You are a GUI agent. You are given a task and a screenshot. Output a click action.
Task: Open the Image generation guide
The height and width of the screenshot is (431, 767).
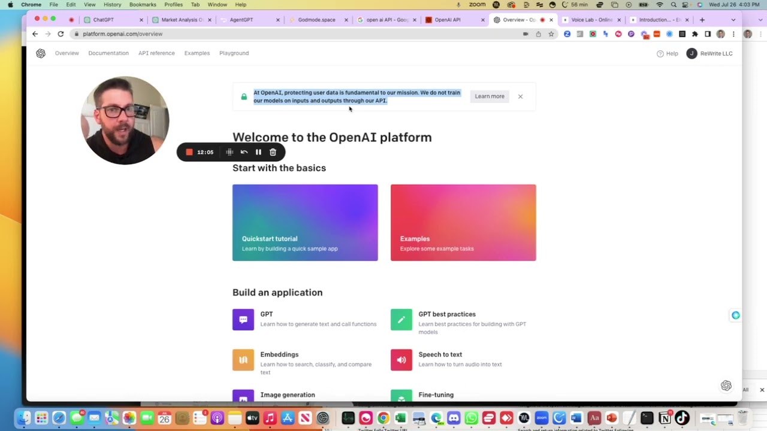(x=288, y=395)
